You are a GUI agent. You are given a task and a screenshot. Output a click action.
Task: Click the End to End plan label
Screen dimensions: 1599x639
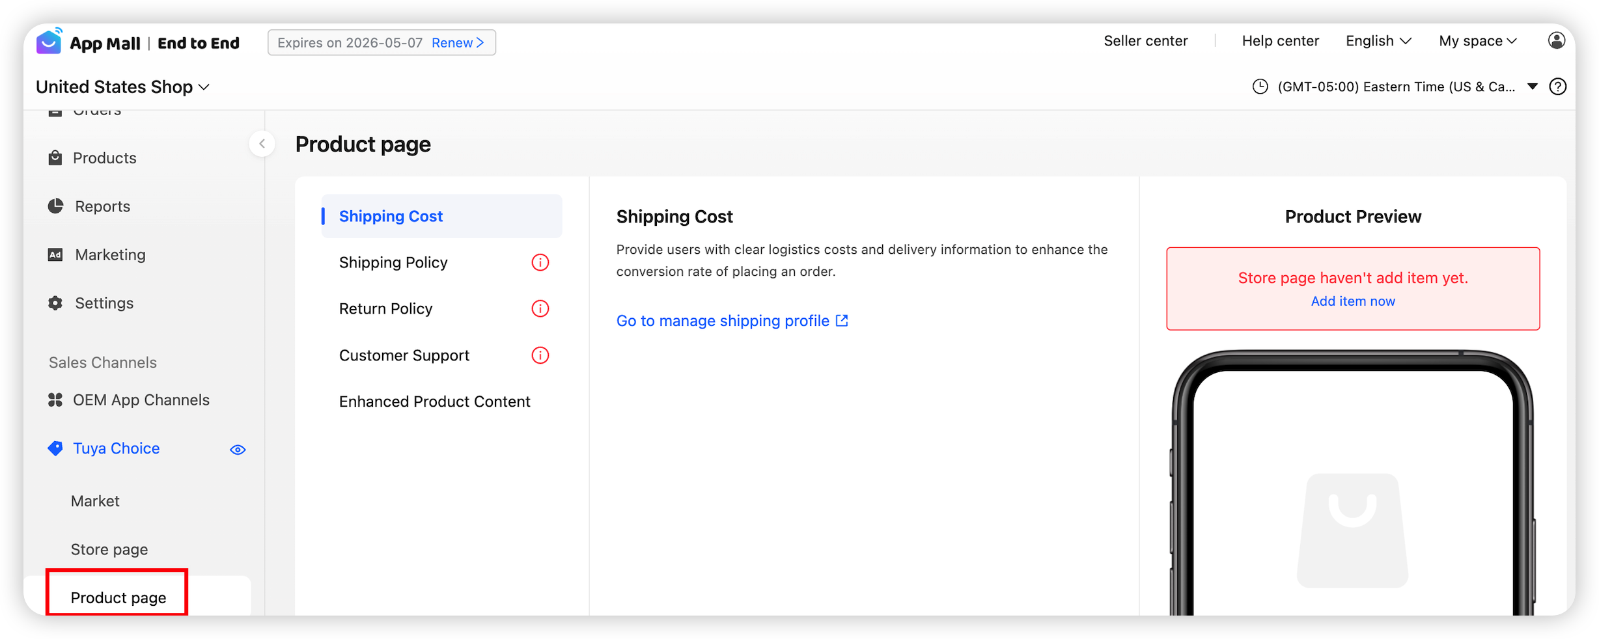(199, 43)
